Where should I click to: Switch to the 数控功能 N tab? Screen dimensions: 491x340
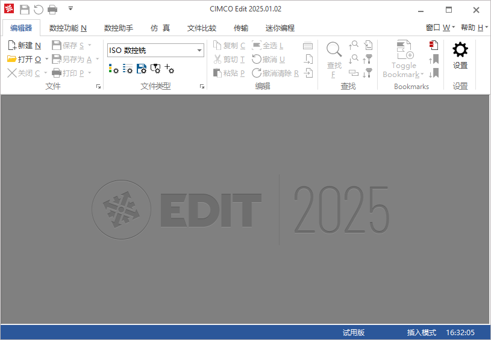[68, 28]
